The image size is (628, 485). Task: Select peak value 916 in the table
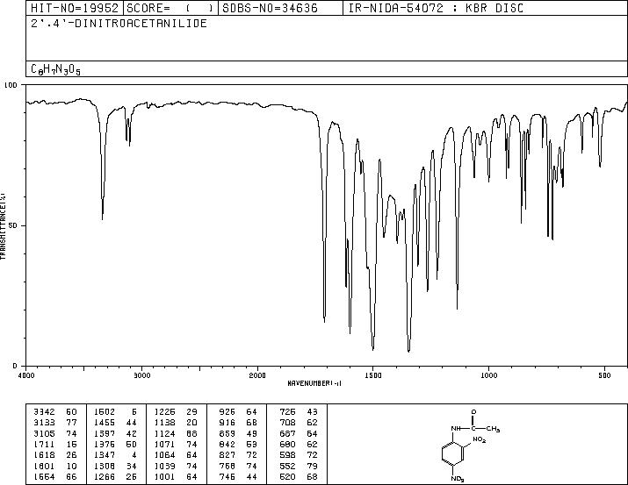tap(227, 423)
